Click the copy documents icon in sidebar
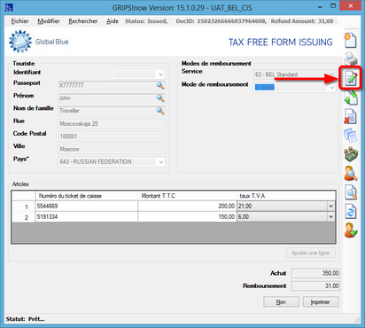 click(x=351, y=136)
